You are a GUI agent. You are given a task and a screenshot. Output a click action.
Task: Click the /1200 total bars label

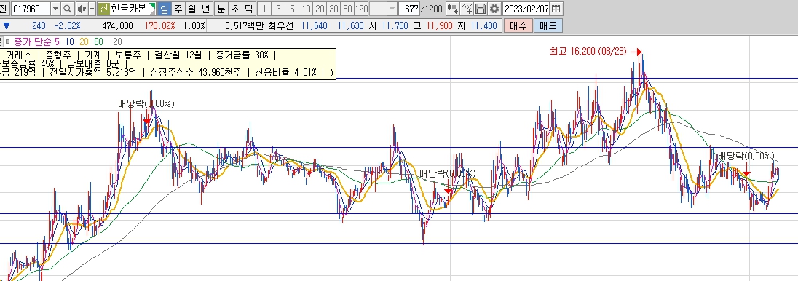point(432,9)
